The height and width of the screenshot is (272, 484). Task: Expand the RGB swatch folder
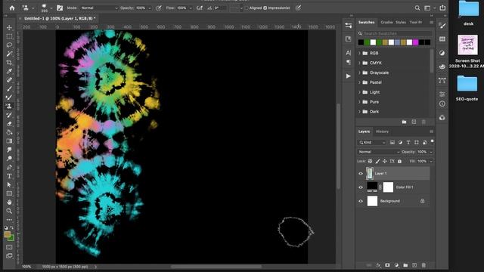tap(360, 53)
